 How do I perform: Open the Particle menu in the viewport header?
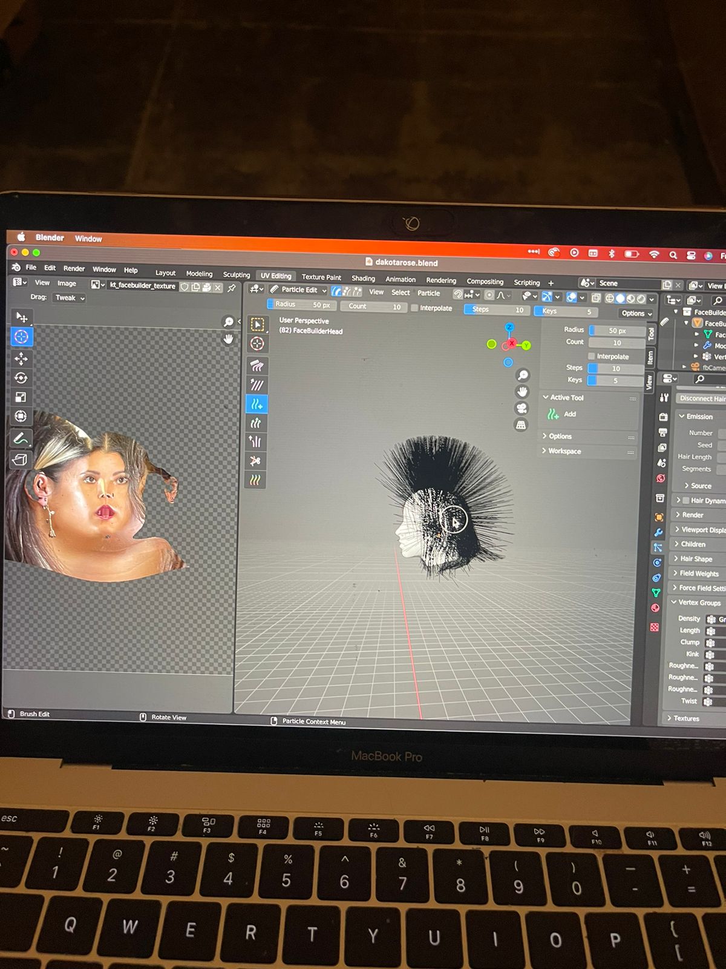coord(428,293)
